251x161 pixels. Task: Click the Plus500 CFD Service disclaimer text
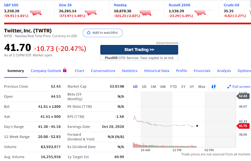pyautogui.click(x=139, y=58)
